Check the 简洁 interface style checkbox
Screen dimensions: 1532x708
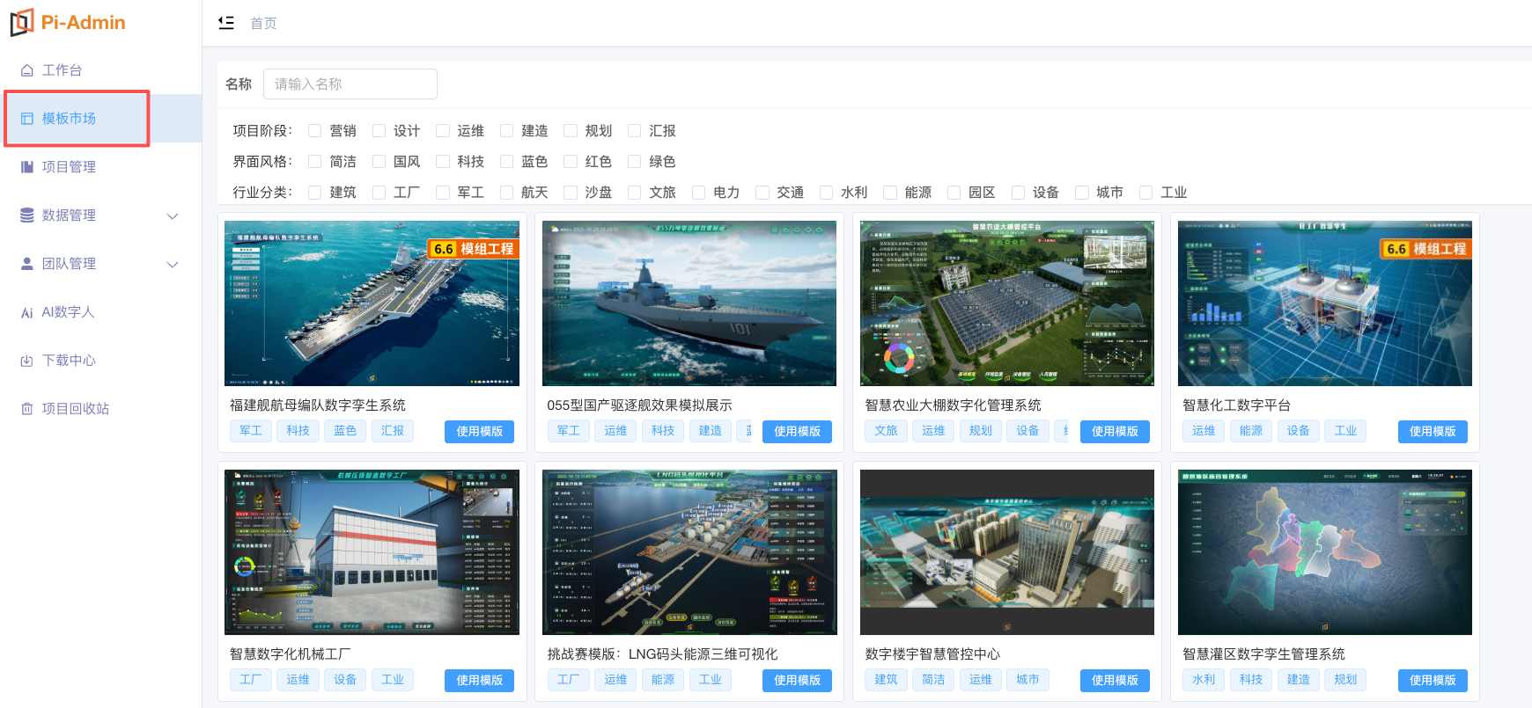pyautogui.click(x=314, y=162)
